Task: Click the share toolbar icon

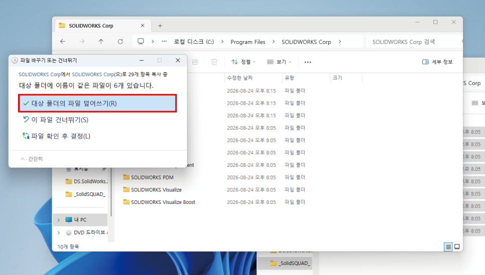Action: [x=195, y=62]
